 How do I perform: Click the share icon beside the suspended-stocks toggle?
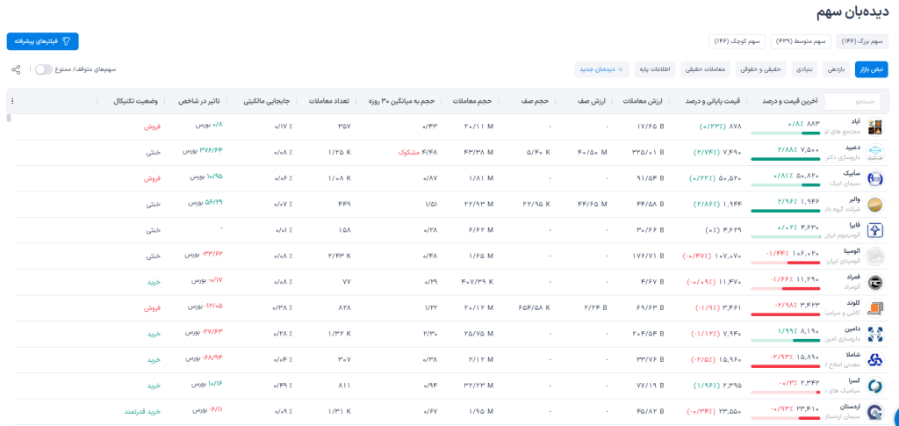pos(16,69)
